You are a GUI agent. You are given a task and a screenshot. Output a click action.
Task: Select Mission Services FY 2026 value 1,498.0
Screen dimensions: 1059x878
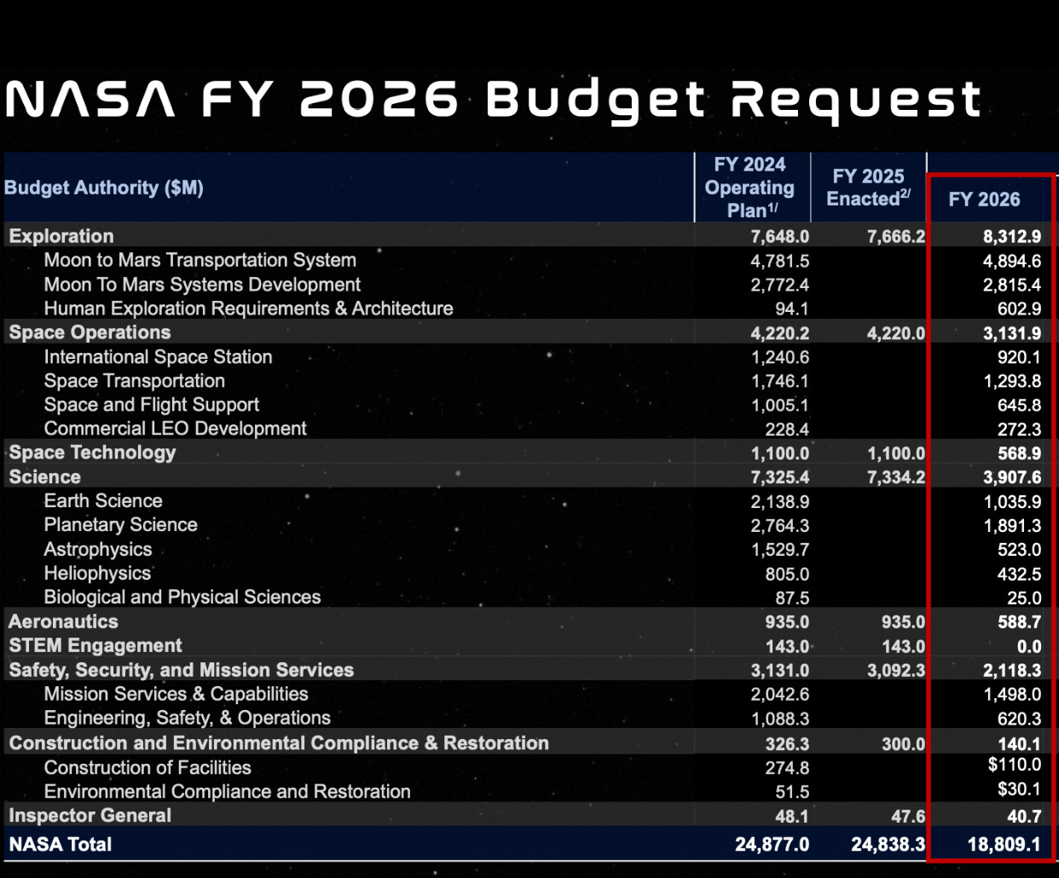pyautogui.click(x=1011, y=695)
